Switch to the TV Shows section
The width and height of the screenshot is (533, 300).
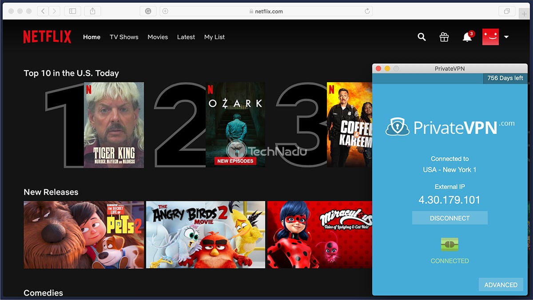(x=124, y=37)
